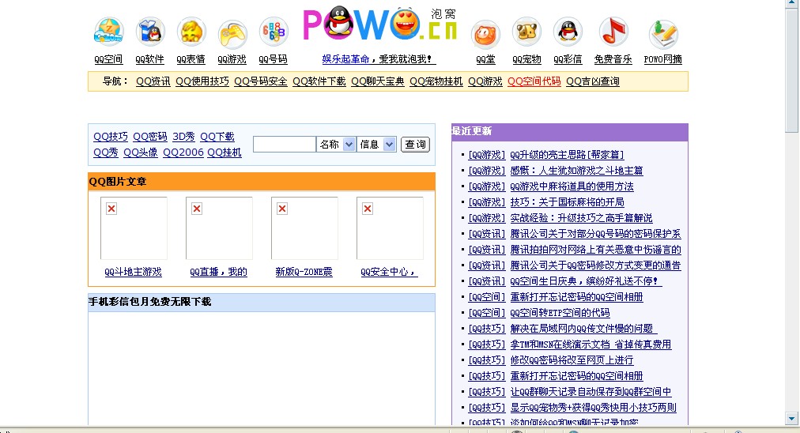Open the QQ堂 orange character icon
The height and width of the screenshot is (433, 800).
485,35
